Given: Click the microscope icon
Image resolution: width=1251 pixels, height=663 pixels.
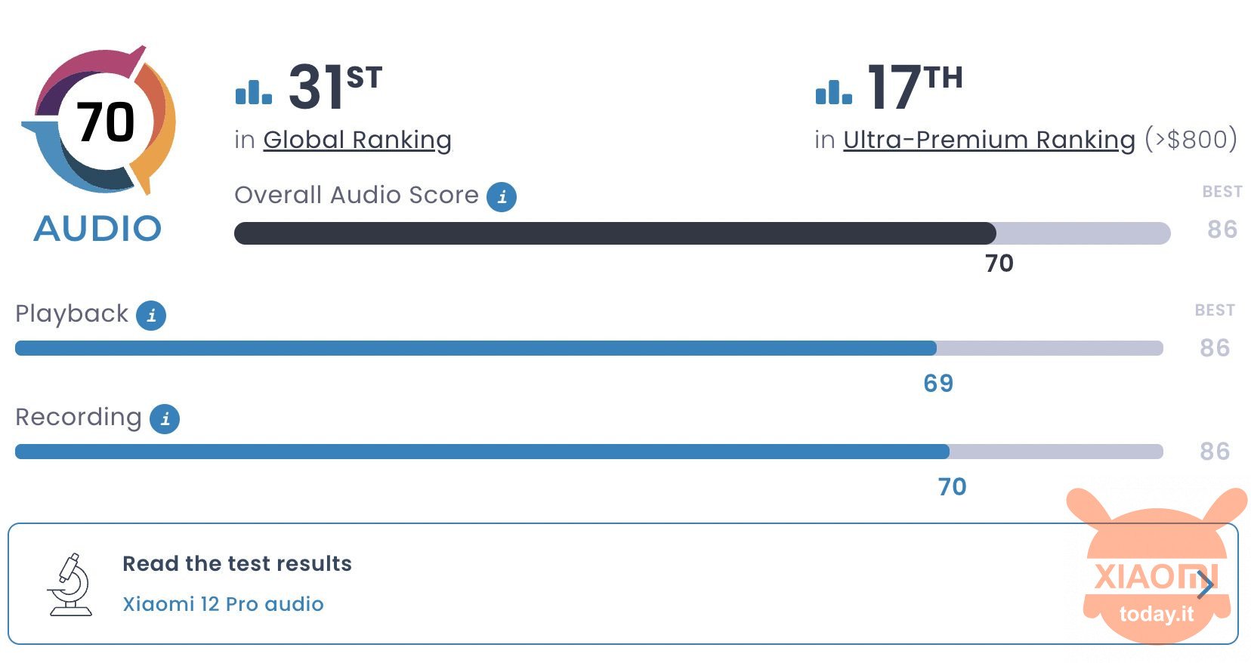Looking at the screenshot, I should 70,584.
